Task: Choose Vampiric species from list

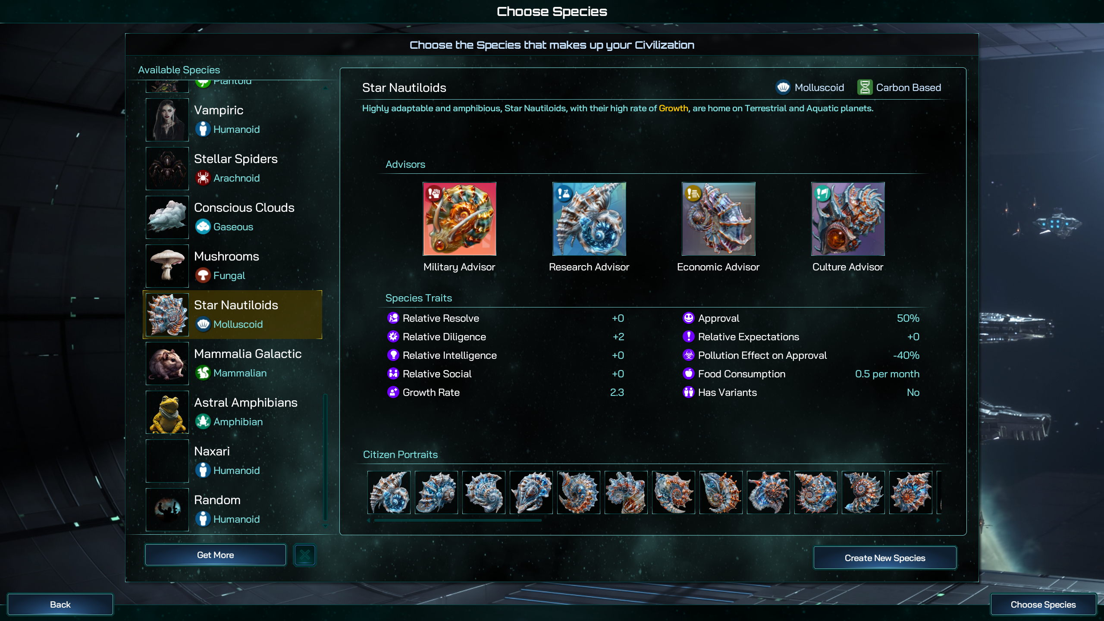Action: 233,120
